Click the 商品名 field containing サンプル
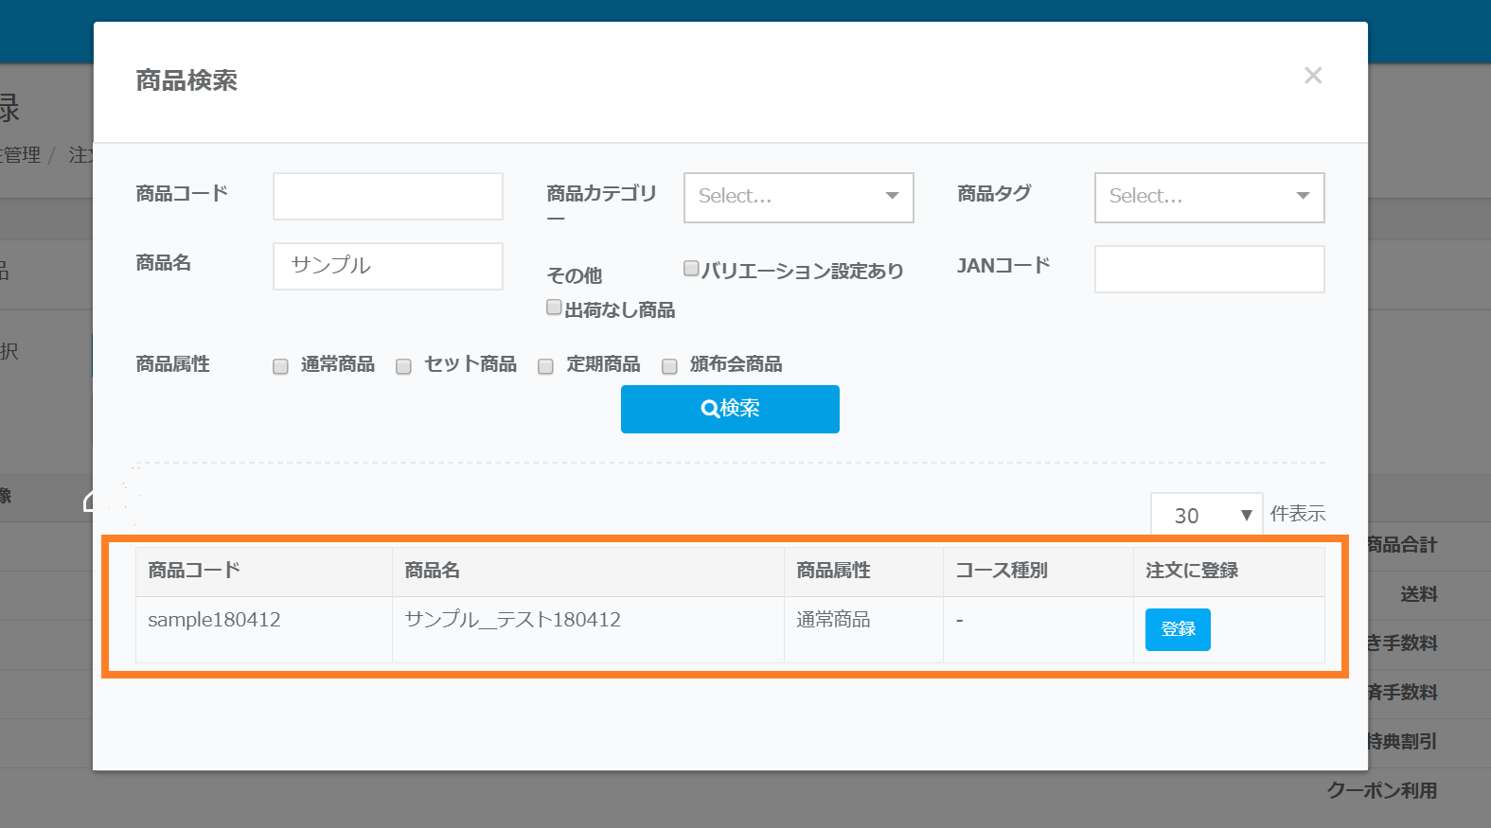The height and width of the screenshot is (828, 1491). coord(388,266)
